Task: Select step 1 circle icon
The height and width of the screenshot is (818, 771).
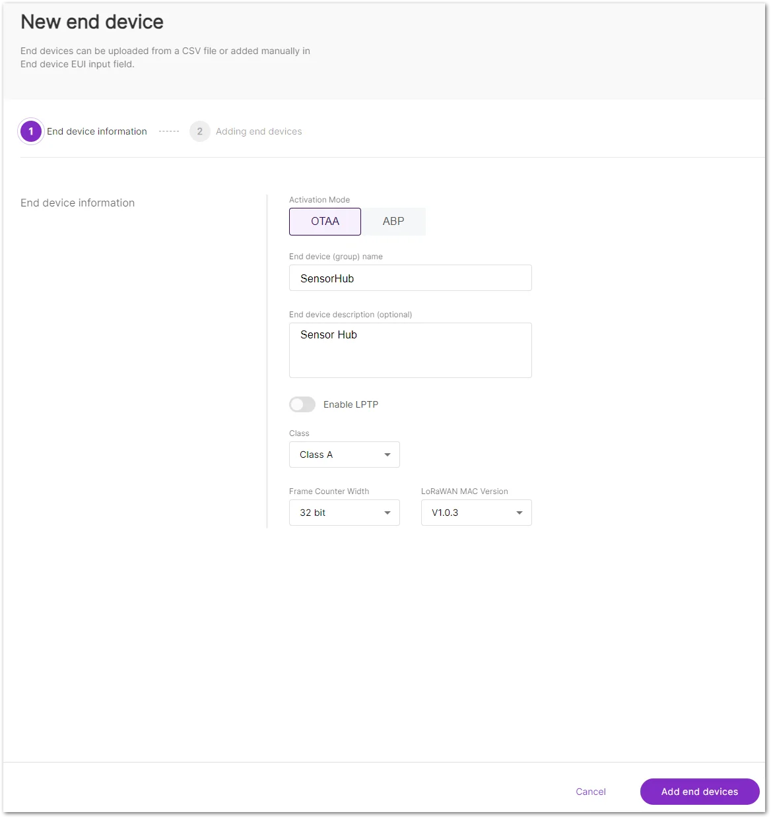Action: point(31,131)
